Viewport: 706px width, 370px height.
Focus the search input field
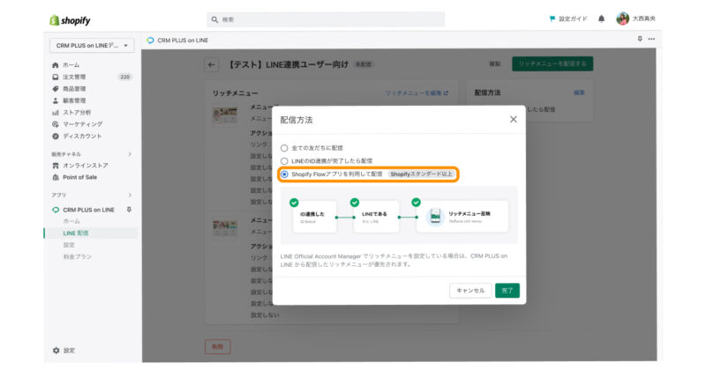pyautogui.click(x=326, y=19)
